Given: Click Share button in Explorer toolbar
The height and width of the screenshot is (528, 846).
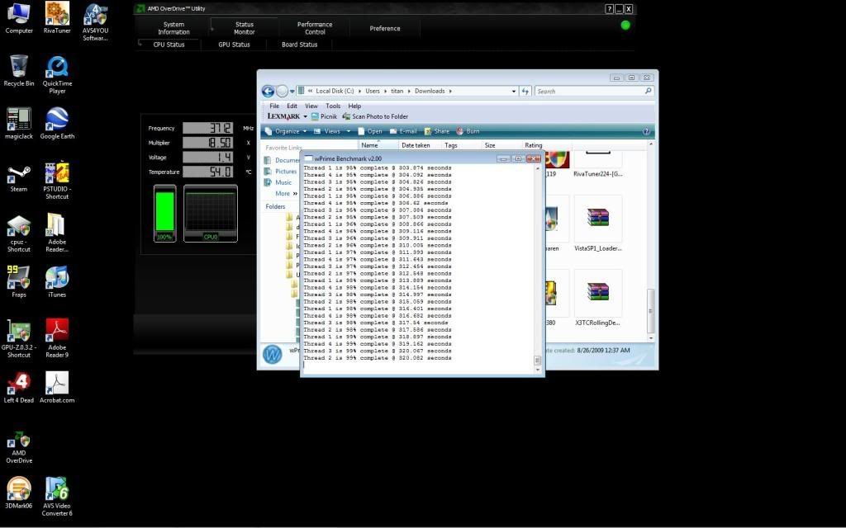Looking at the screenshot, I should (437, 131).
